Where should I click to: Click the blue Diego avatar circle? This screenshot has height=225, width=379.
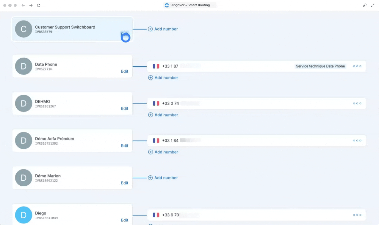tap(24, 215)
